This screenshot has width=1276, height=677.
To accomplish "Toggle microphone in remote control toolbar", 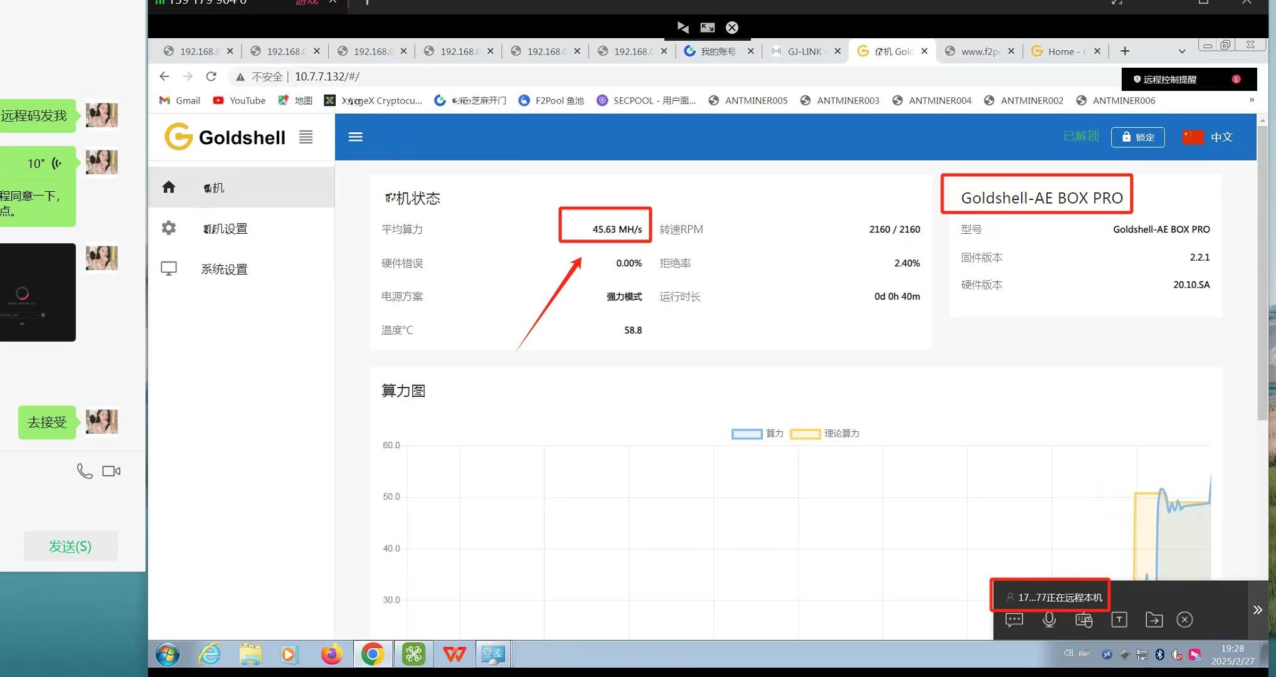I will click(x=1049, y=620).
